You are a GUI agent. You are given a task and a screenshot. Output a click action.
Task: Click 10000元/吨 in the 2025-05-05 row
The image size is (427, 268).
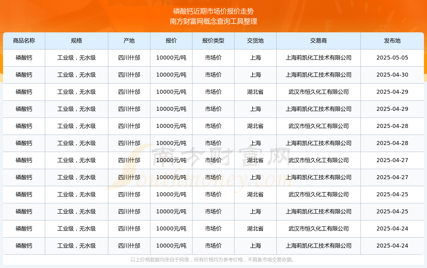point(171,58)
